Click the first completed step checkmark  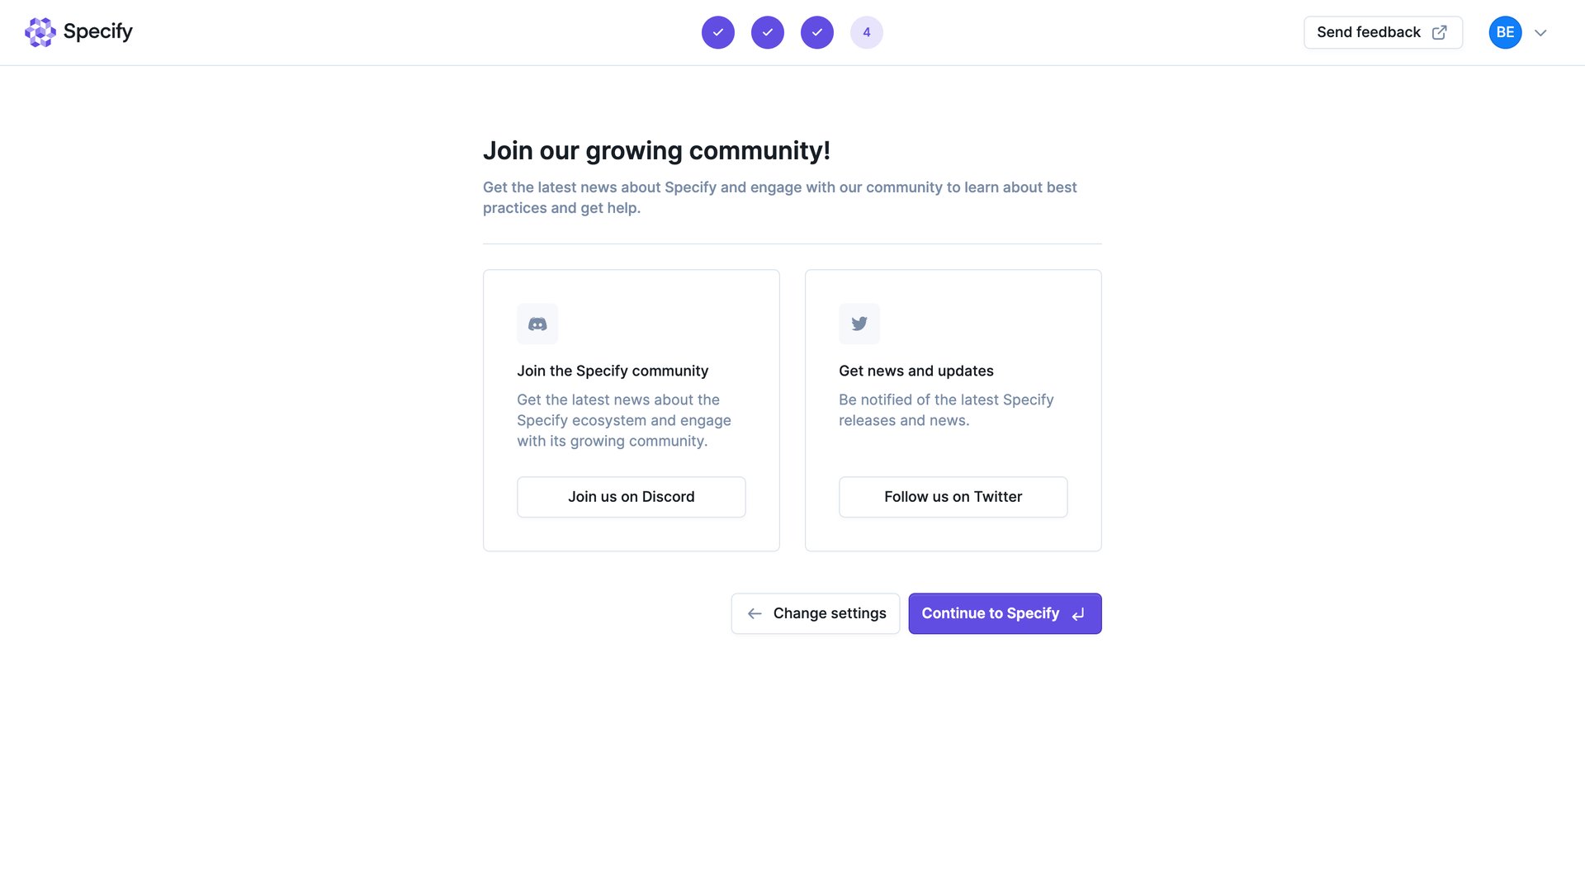point(717,32)
